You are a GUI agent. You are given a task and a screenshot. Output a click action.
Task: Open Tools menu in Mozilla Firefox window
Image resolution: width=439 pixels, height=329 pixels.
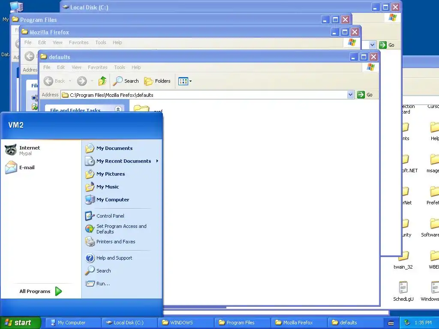pyautogui.click(x=100, y=42)
